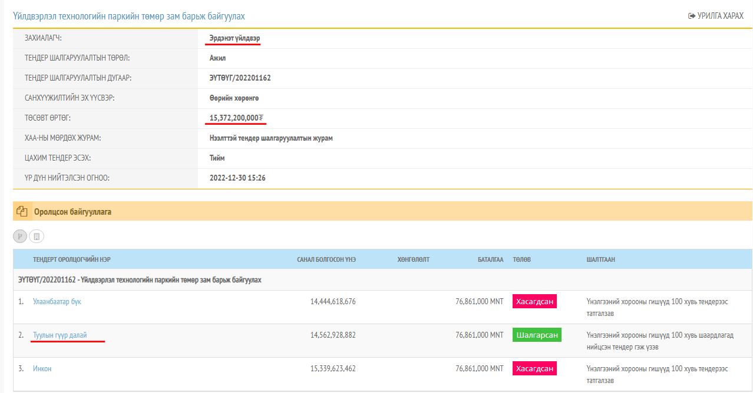Click the ШАЛТГААН column header
753x393 pixels.
point(600,259)
